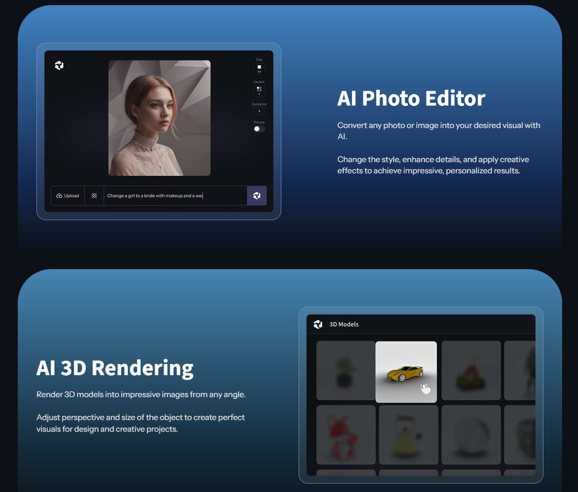This screenshot has height=492, width=578.
Task: Click the cloud upload symbol on Upload button
Action: point(59,196)
